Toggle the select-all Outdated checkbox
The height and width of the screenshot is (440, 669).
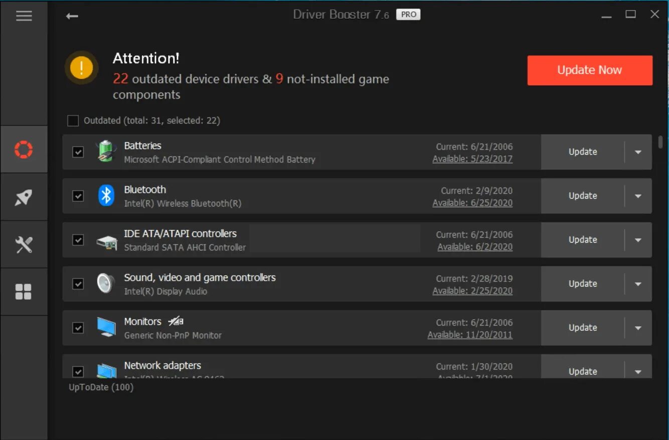coord(73,121)
